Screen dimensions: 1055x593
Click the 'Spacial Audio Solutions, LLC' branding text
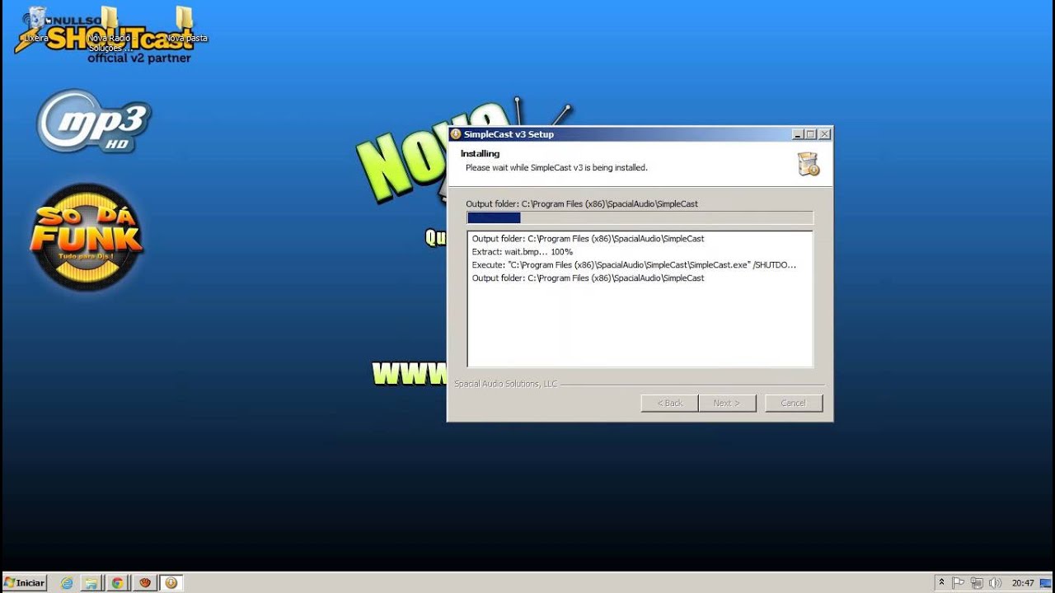(x=505, y=384)
